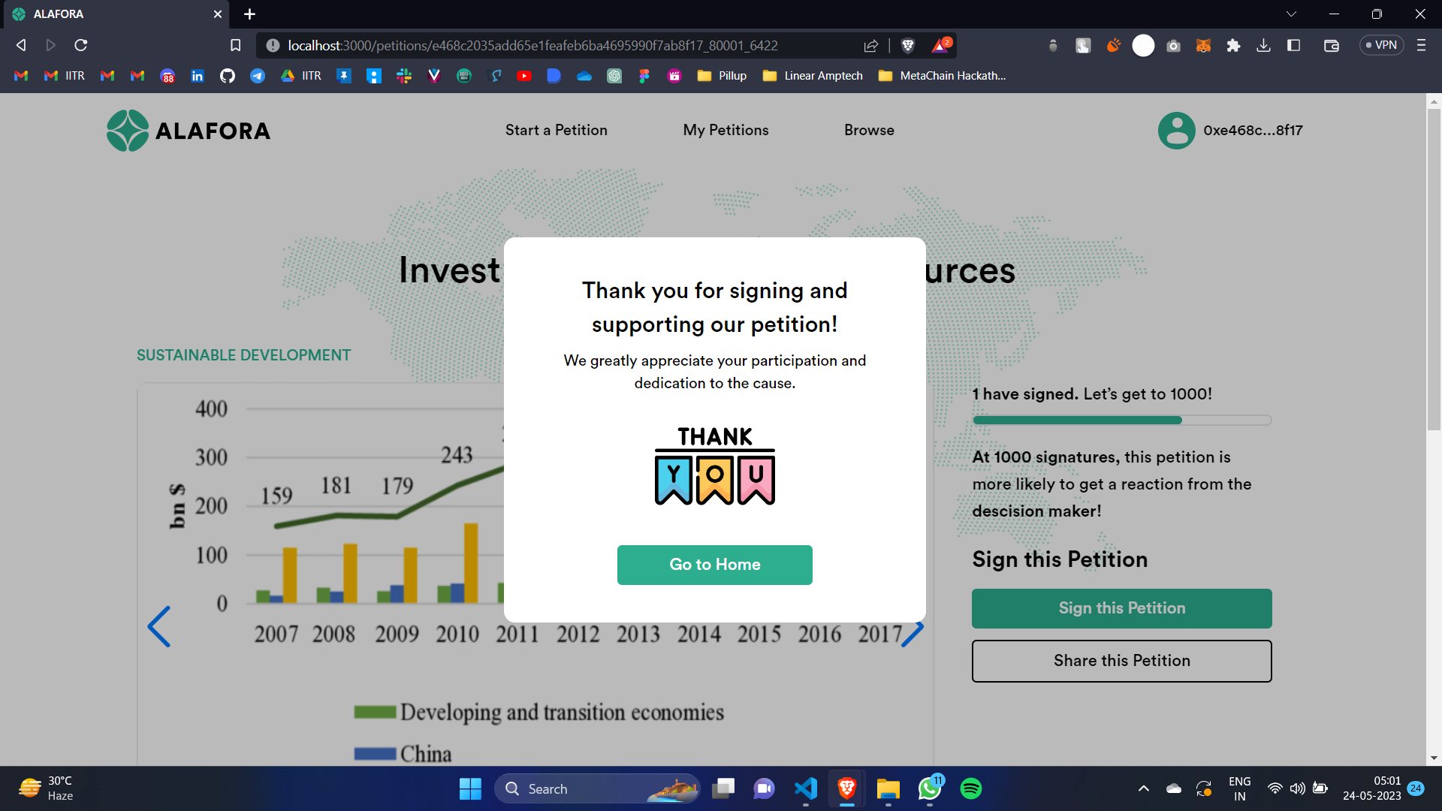Click the previous image arrow on chart
This screenshot has width=1442, height=811.
pyautogui.click(x=159, y=626)
